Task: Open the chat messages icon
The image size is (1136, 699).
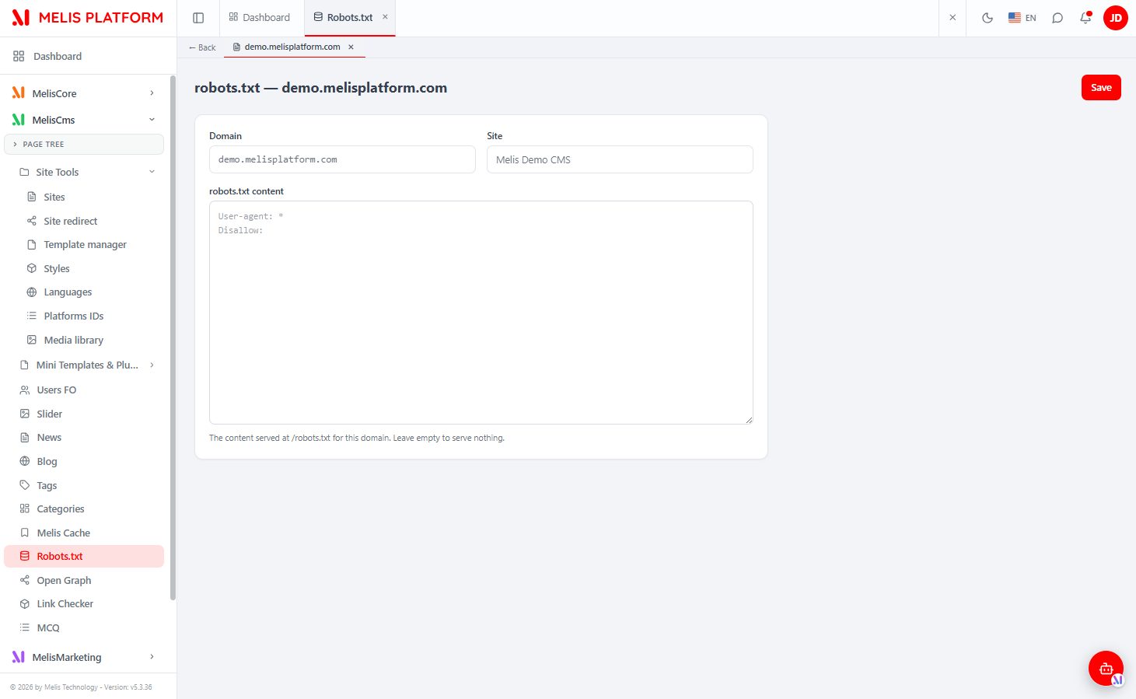Action: 1057,18
